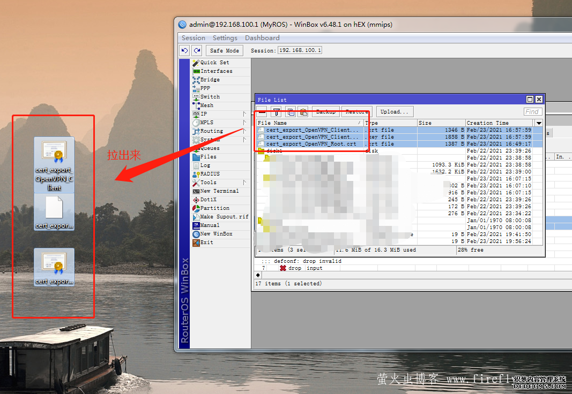572x394 pixels.
Task: Open the Settings menu
Action: pos(225,38)
